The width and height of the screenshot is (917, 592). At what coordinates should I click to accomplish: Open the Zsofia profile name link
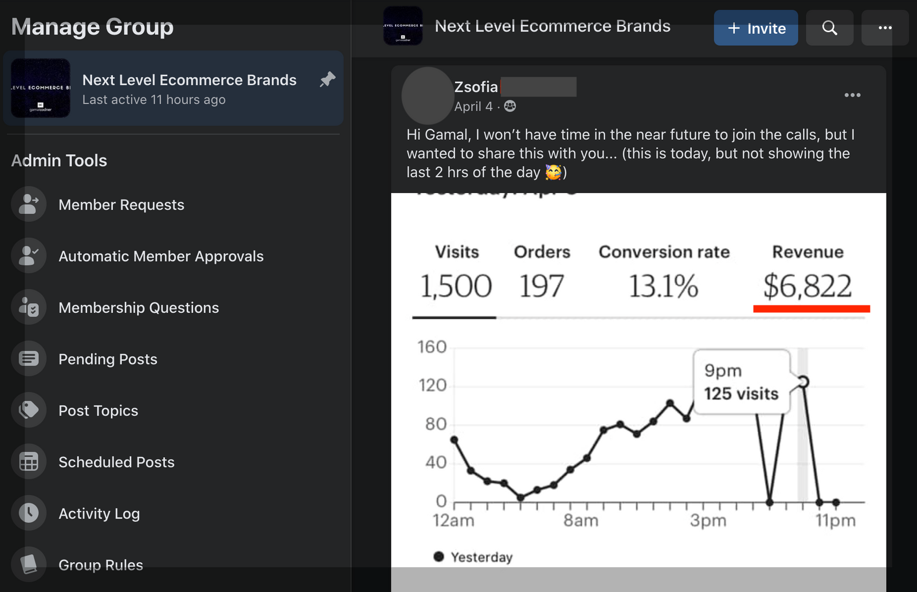[x=476, y=87]
